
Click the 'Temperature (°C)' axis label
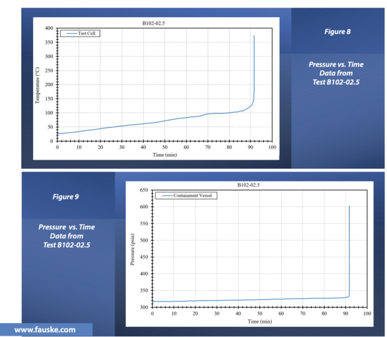click(x=37, y=85)
